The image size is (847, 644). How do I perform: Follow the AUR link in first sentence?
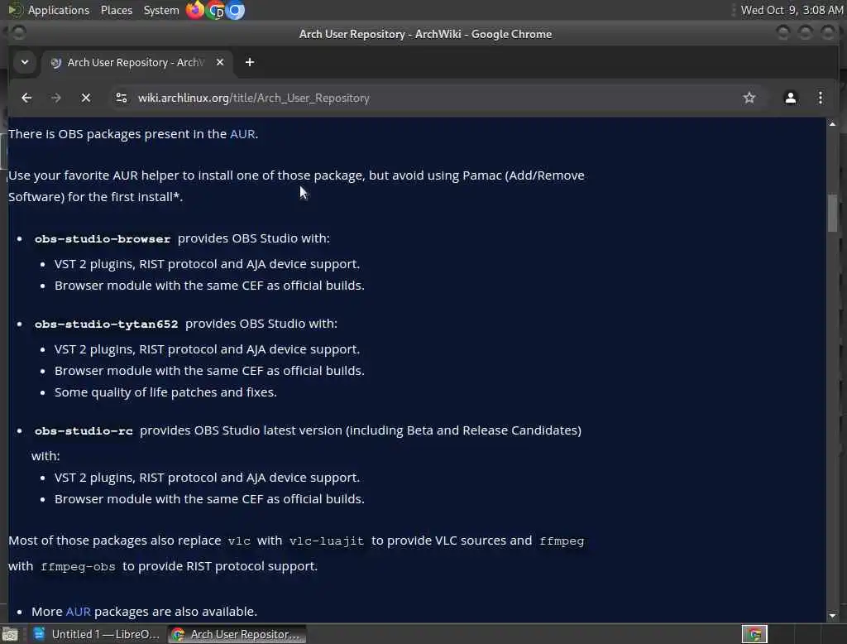click(242, 133)
